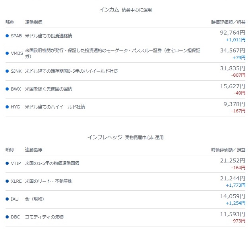Select the XLRE ticker label
This screenshot has height=232, width=252.
coord(16,181)
